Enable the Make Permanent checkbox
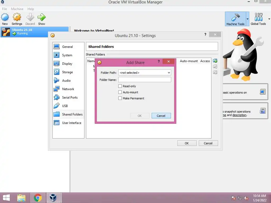Image resolution: width=271 pixels, height=203 pixels. [120, 98]
